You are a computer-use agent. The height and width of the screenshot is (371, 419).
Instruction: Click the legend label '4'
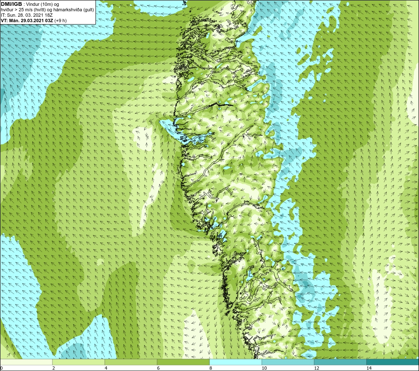click(x=106, y=368)
